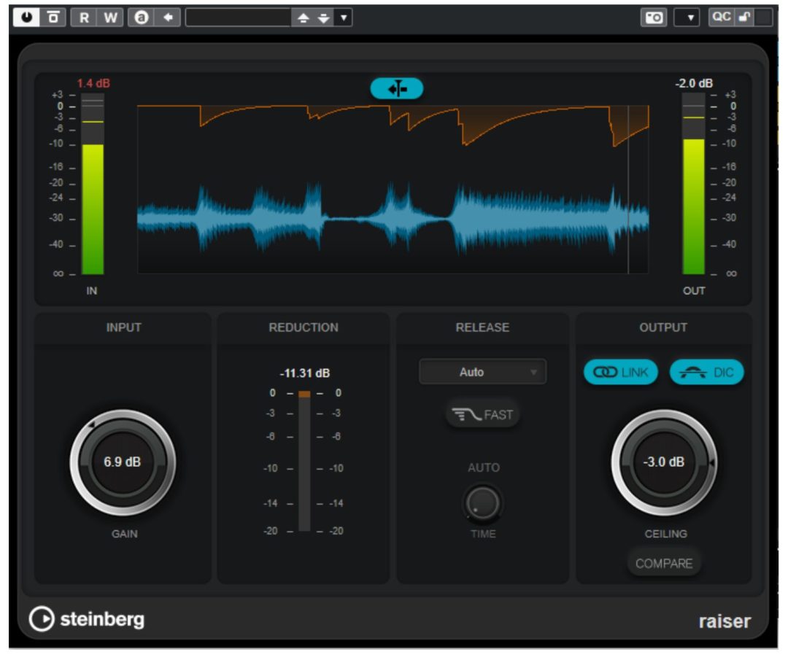The height and width of the screenshot is (660, 788).
Task: Click the gain reduction meter bar
Action: (x=304, y=461)
